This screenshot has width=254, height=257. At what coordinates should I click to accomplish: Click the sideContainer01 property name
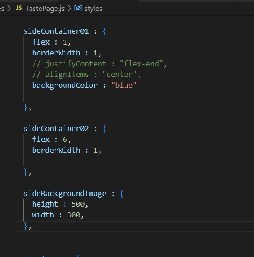coord(56,31)
